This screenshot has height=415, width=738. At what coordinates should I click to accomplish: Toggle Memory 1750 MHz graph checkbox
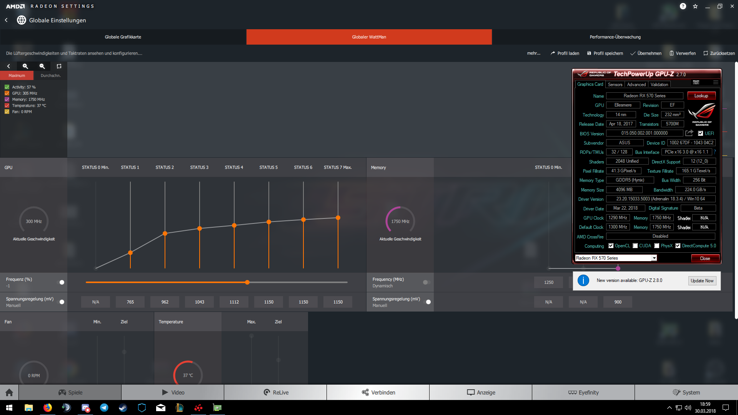pyautogui.click(x=7, y=99)
